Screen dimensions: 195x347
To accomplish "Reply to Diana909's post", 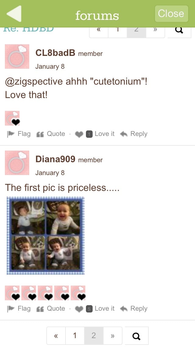I will [x=134, y=309].
